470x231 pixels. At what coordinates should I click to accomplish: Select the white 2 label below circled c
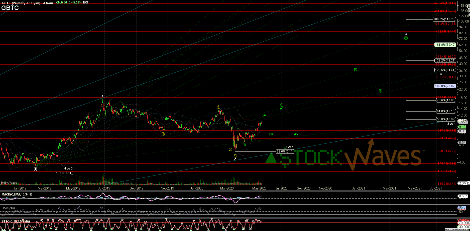point(235,159)
